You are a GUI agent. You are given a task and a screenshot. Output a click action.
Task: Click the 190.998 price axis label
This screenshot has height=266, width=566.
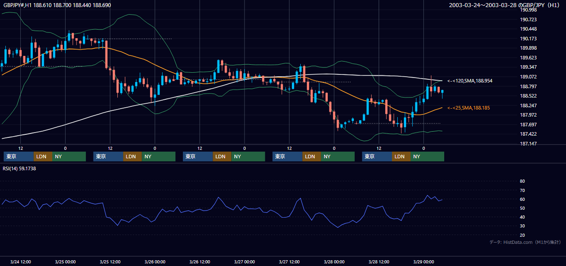tap(529, 10)
